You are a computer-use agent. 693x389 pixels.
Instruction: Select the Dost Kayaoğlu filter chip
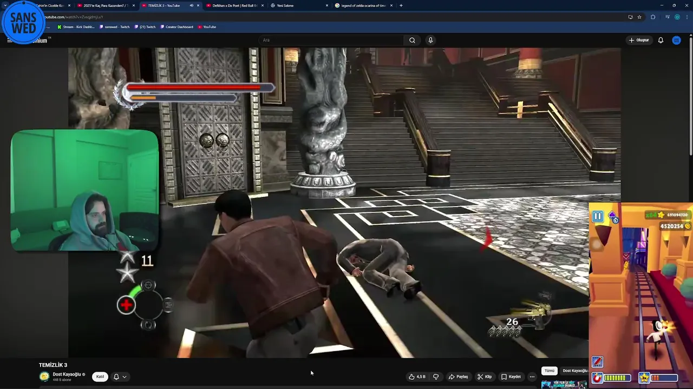574,371
